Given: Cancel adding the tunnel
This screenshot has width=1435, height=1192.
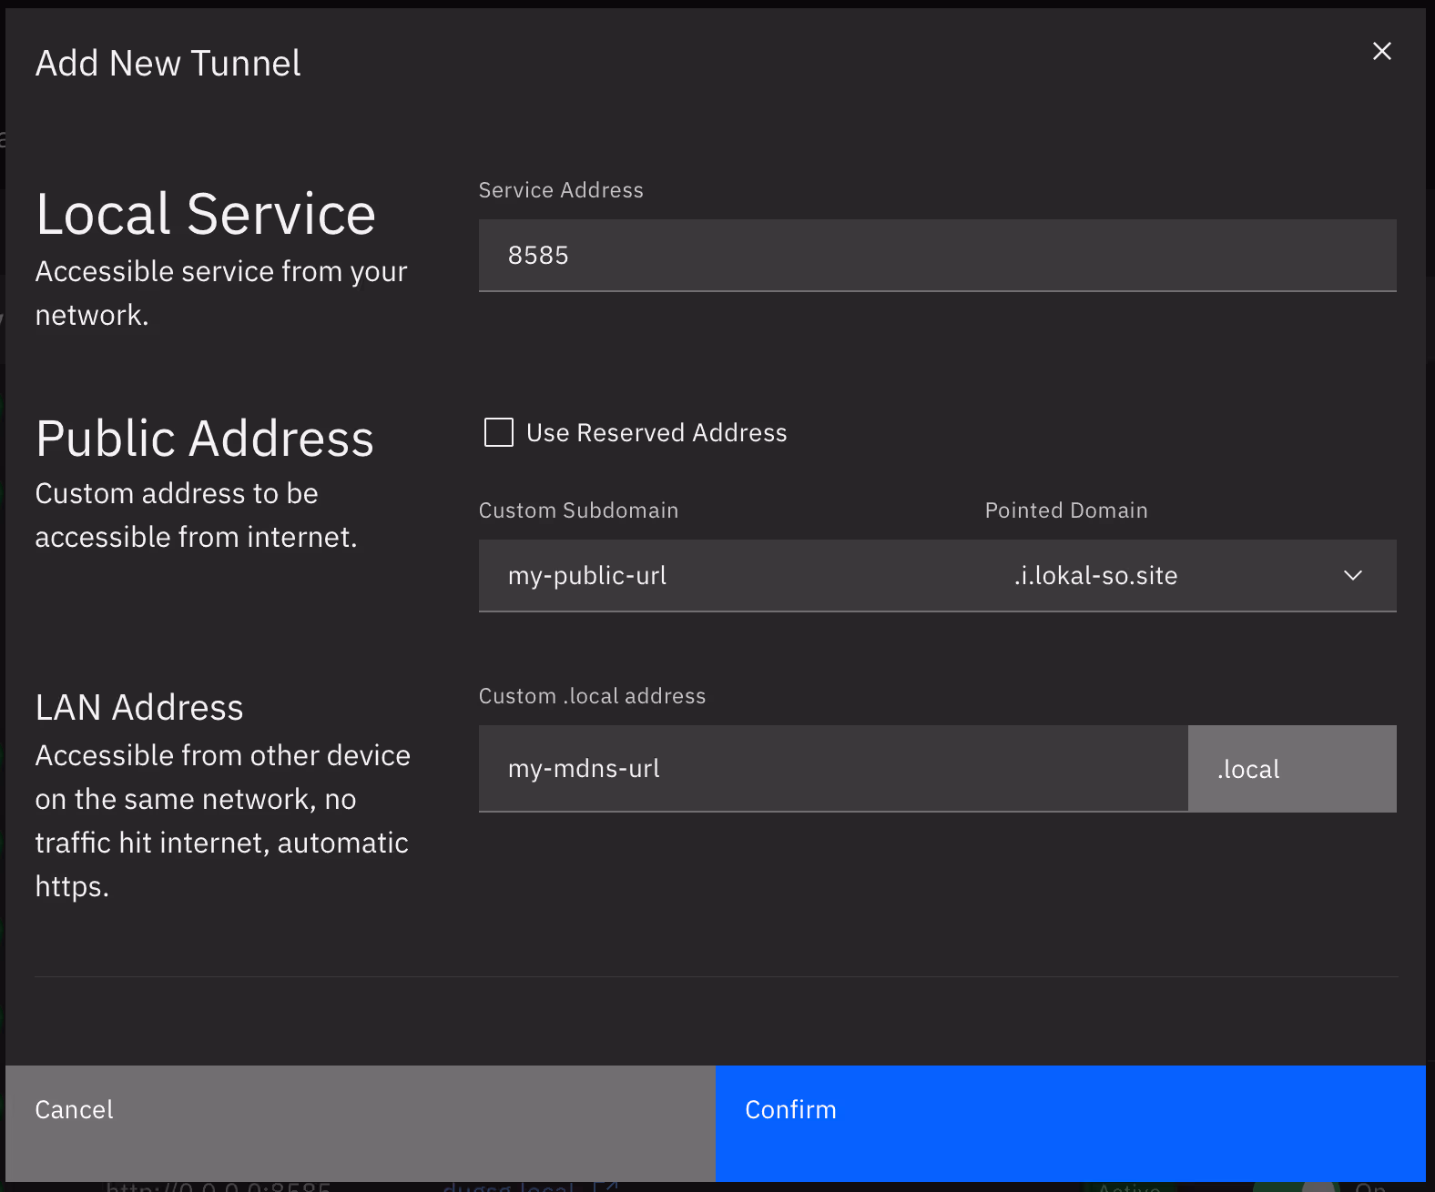Looking at the screenshot, I should point(360,1123).
